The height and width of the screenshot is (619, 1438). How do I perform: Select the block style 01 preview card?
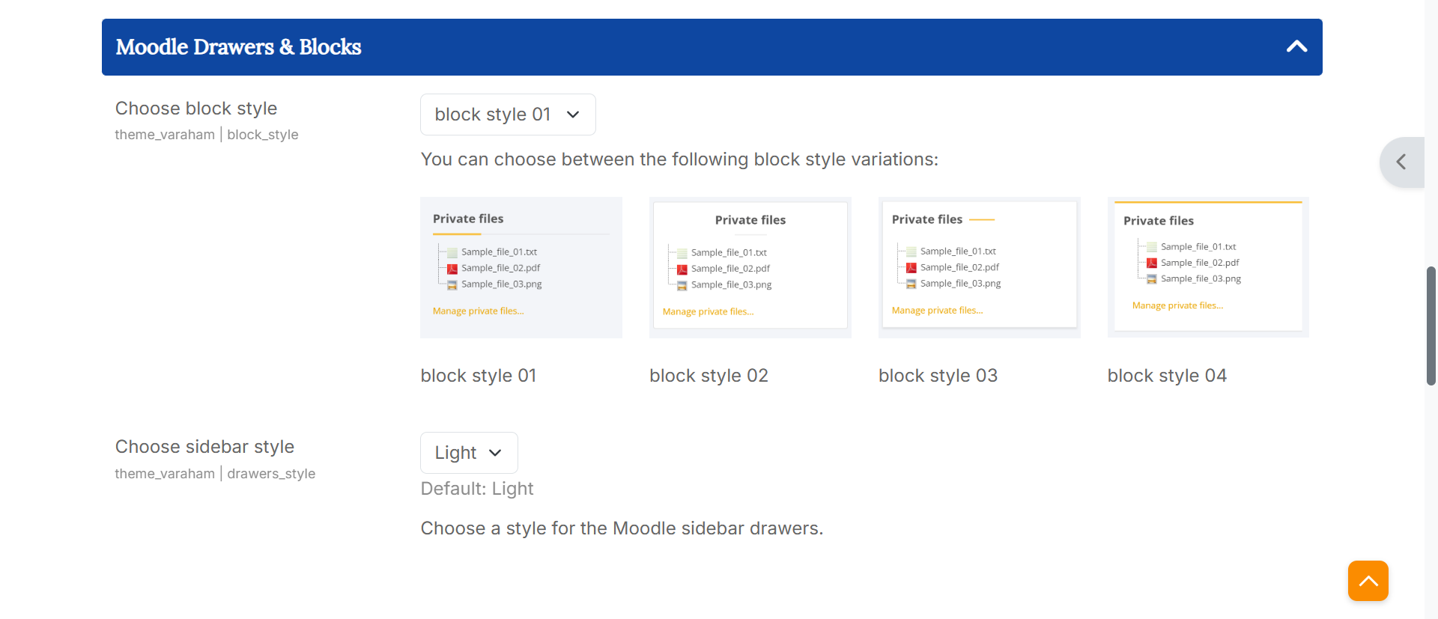pos(521,267)
